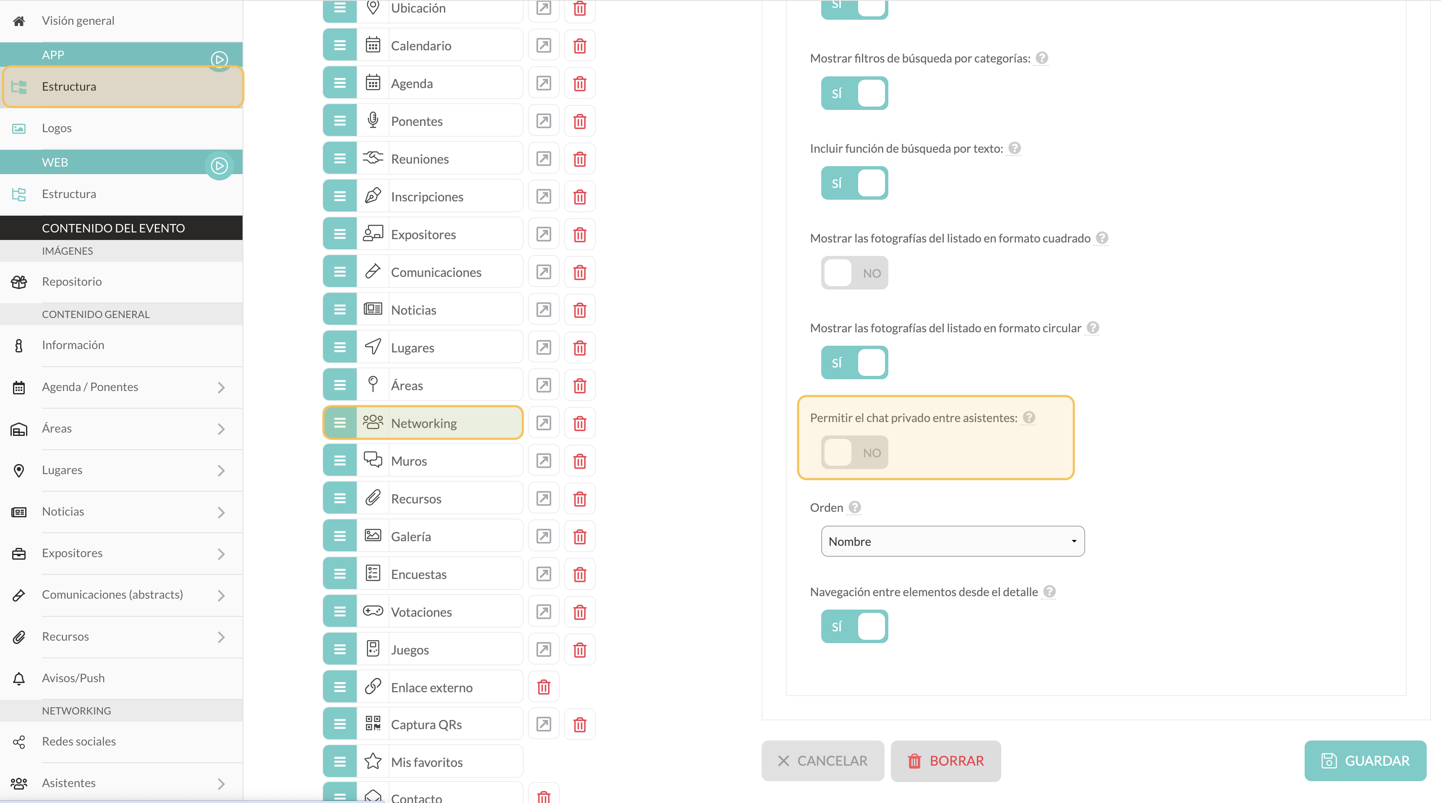Click the GUARDAR button
Screen dimensions: 1441x803
1364,761
